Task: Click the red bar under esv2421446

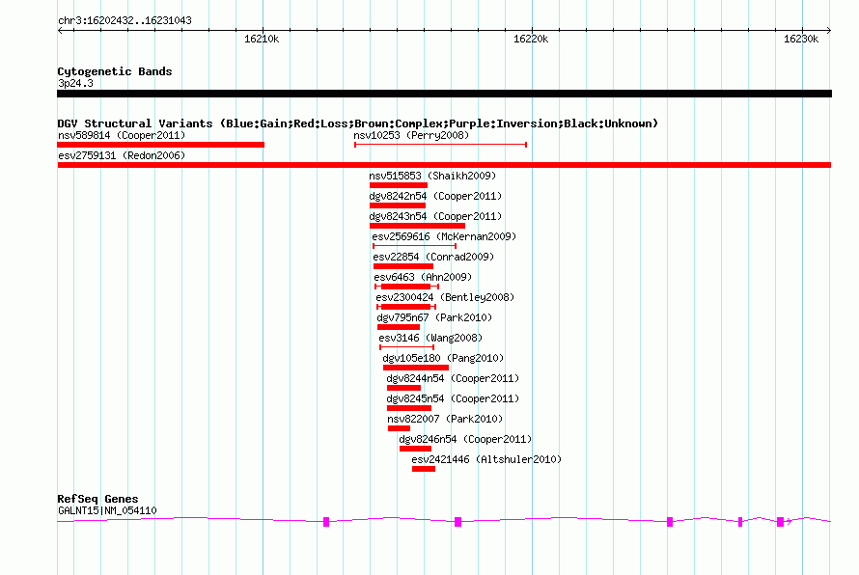Action: 424,469
